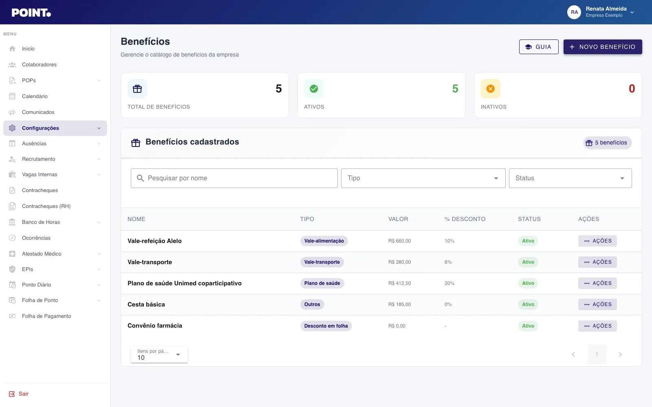
Task: Open the Tipo filter dropdown
Action: pyautogui.click(x=423, y=178)
